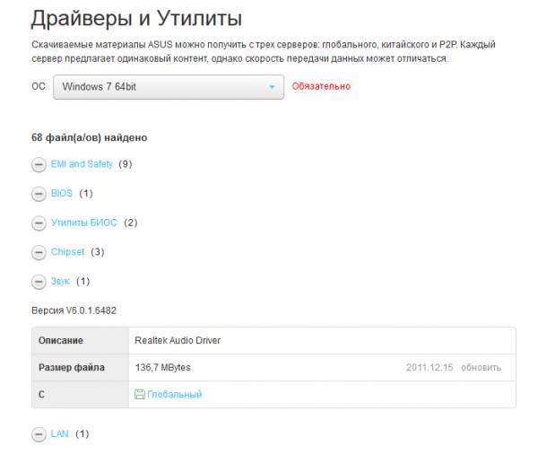Collapse the EMI and Safety section icon
Image resolution: width=538 pixels, height=454 pixels.
(39, 165)
